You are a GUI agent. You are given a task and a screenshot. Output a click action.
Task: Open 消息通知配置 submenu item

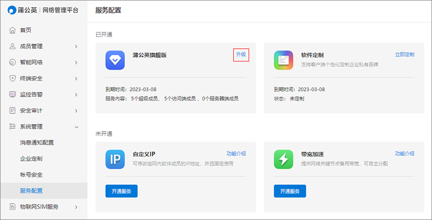click(37, 143)
